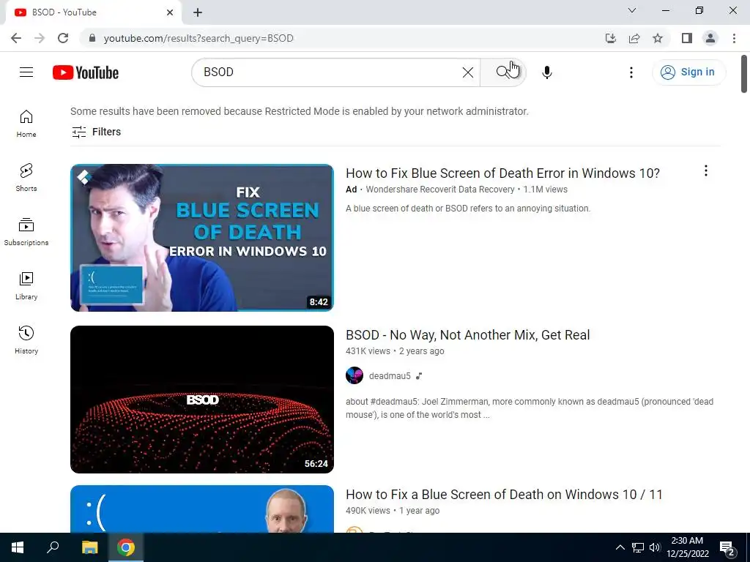Click the install app icon in address bar
This screenshot has height=562, width=750.
tap(611, 38)
